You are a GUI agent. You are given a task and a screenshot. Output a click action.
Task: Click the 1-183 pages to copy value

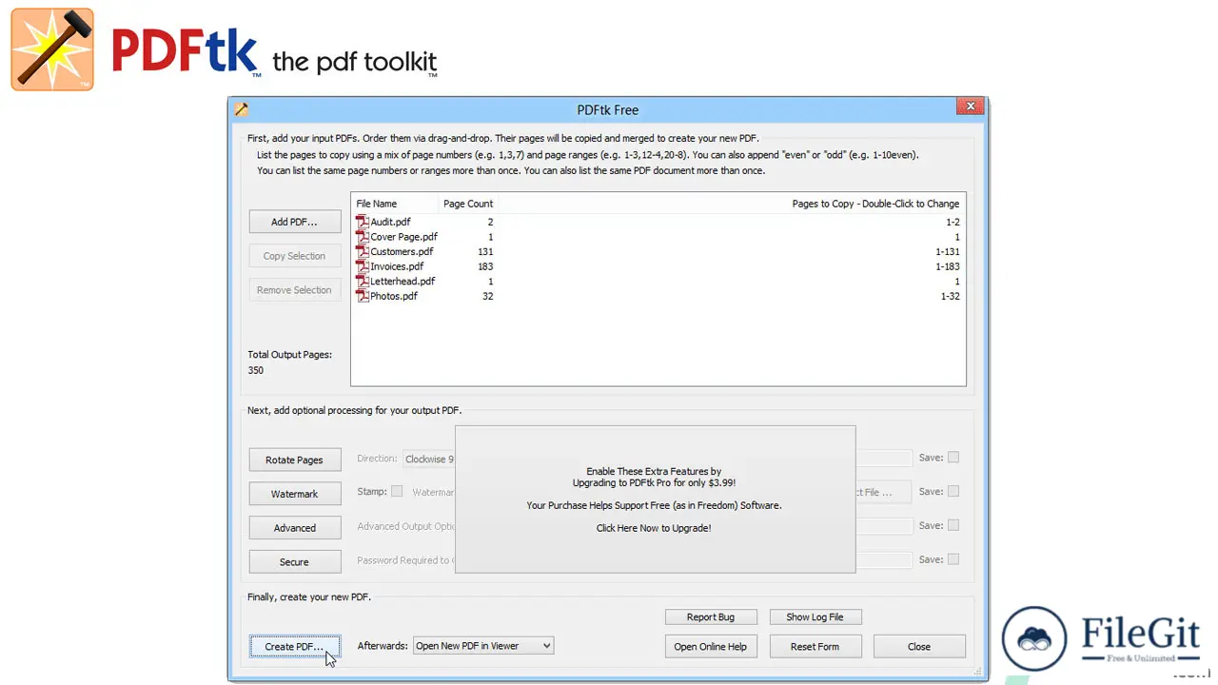point(948,266)
